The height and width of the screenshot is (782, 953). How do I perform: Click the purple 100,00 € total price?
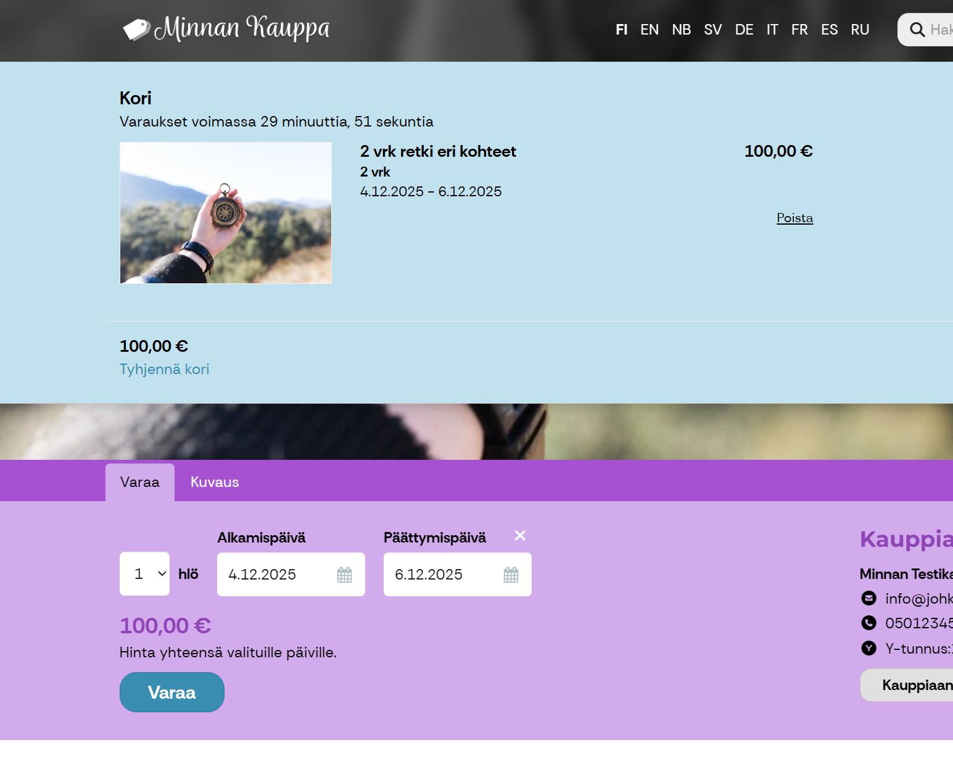point(165,626)
